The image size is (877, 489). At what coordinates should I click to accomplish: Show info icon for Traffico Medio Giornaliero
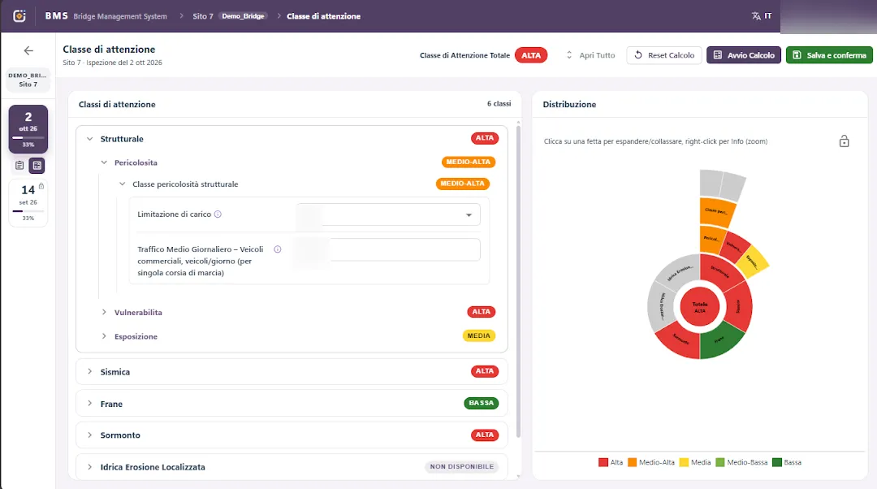coord(278,249)
